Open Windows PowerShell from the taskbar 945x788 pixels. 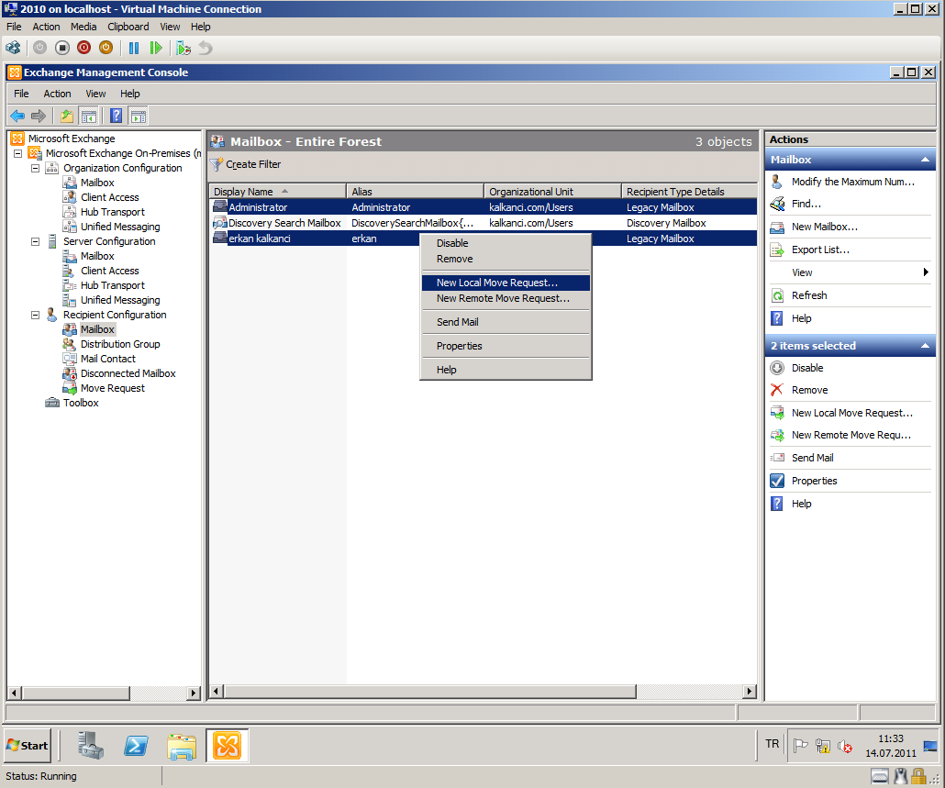click(136, 746)
